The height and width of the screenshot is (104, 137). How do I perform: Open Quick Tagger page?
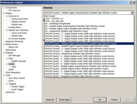17,89
